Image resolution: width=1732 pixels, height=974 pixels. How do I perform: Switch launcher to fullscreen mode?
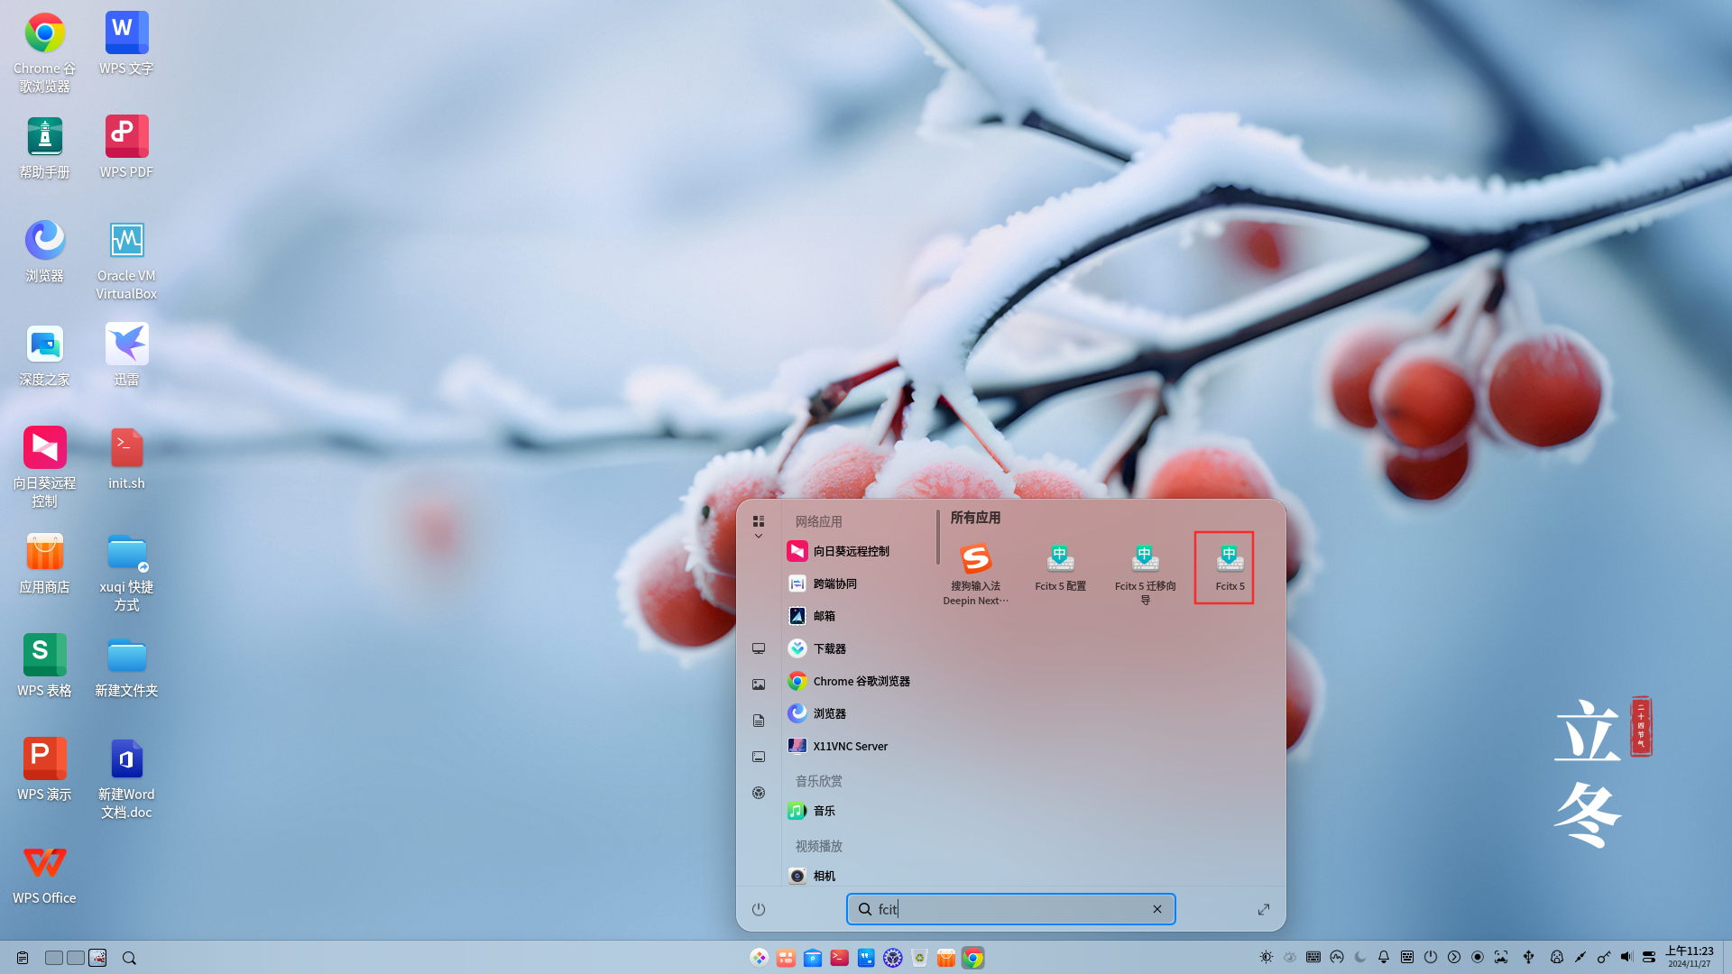[x=1264, y=909]
